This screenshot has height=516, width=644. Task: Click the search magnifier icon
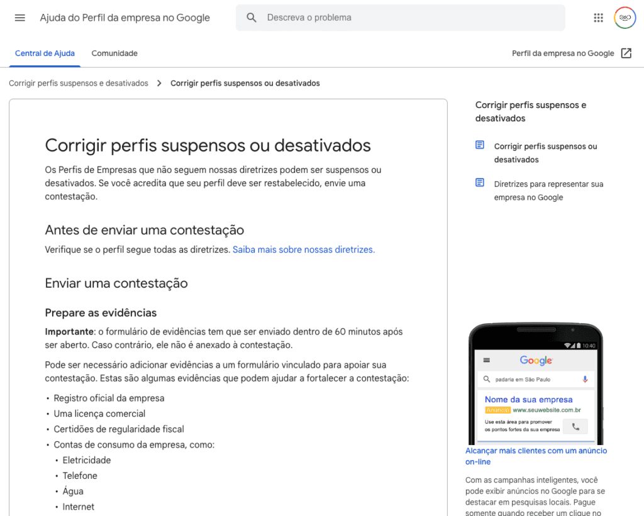(252, 17)
